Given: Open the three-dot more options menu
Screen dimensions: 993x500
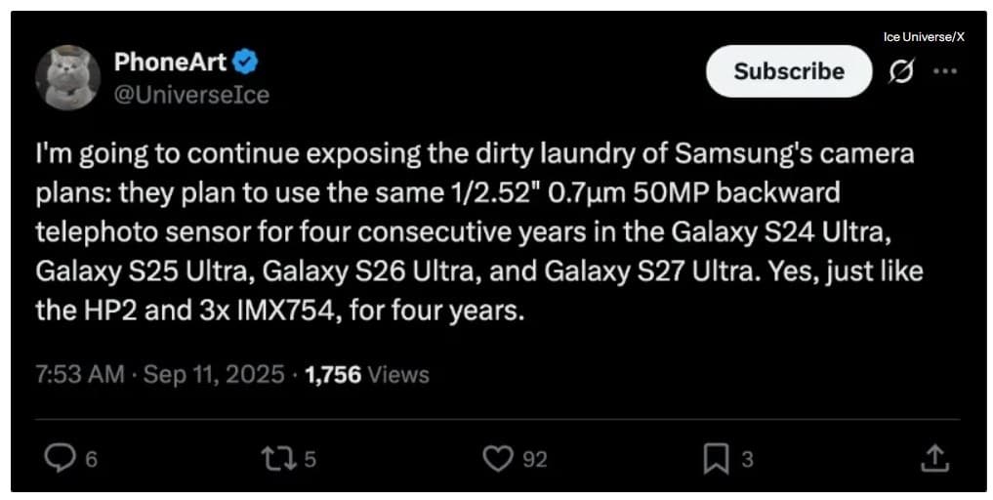Looking at the screenshot, I should (945, 71).
